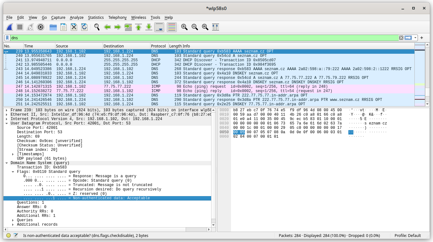Screen dimensions: 433x242
Task: Start capturing packets with the shark fin icon
Action: (x=9, y=27)
